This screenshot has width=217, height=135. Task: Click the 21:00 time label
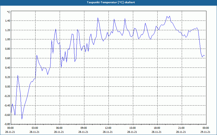[182, 128]
